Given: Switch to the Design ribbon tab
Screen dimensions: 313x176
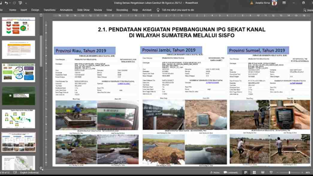Looking at the screenshot, I should [35, 10].
